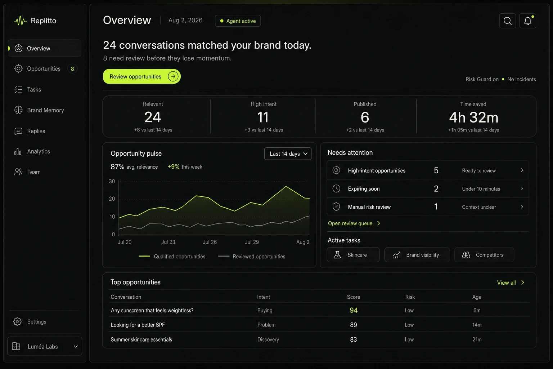Click the Competitors binoculars icon
This screenshot has width=553, height=369.
pos(466,255)
